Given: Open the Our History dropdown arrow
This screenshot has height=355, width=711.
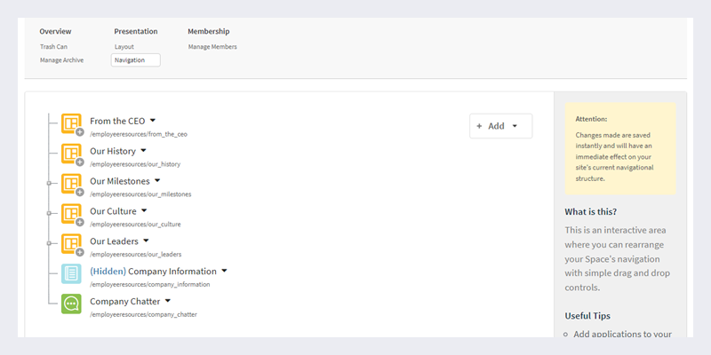Looking at the screenshot, I should (143, 151).
